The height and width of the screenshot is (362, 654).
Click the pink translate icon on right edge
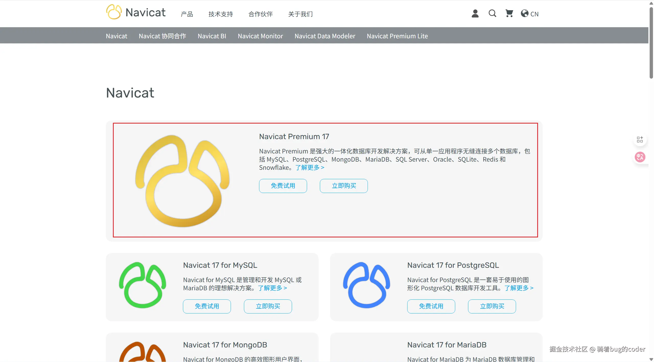(640, 157)
